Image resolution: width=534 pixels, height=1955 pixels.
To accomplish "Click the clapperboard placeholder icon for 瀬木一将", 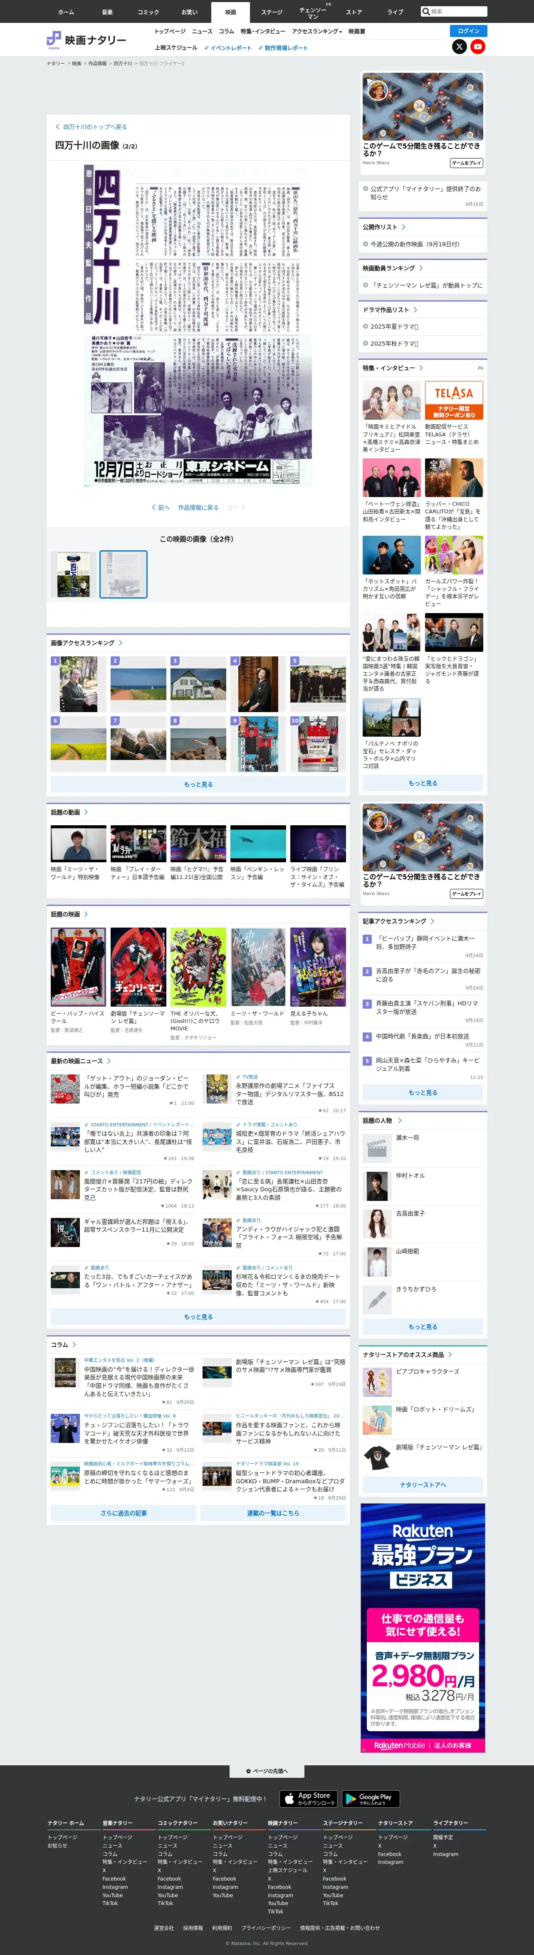I will pyautogui.click(x=377, y=1148).
